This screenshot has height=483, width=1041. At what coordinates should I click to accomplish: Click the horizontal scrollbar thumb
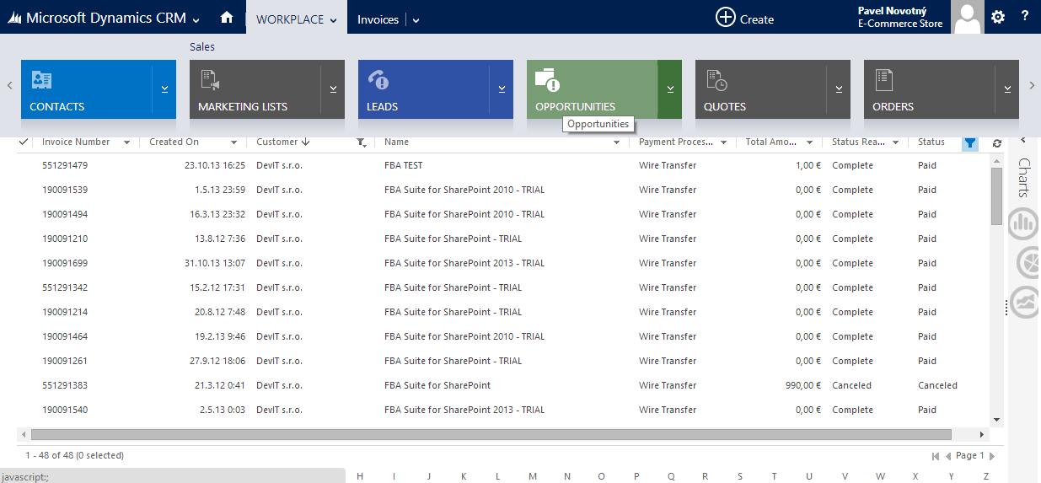point(491,434)
